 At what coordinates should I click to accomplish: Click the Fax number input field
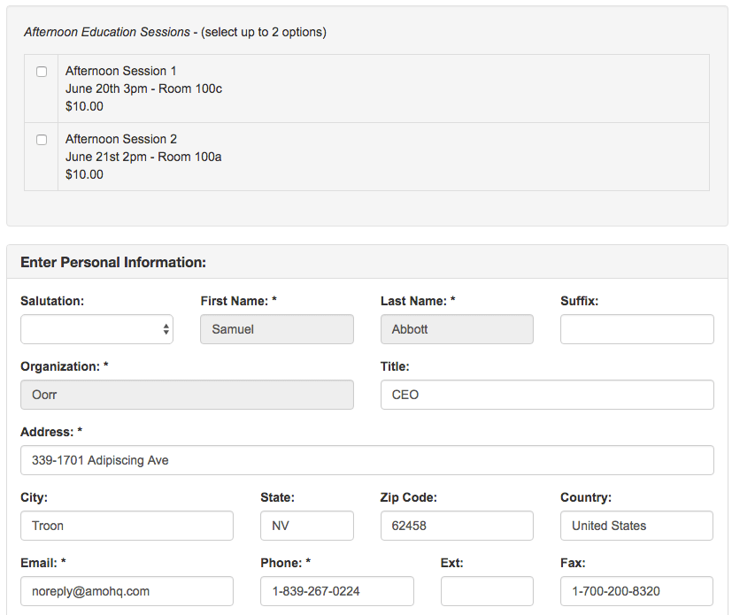(636, 591)
